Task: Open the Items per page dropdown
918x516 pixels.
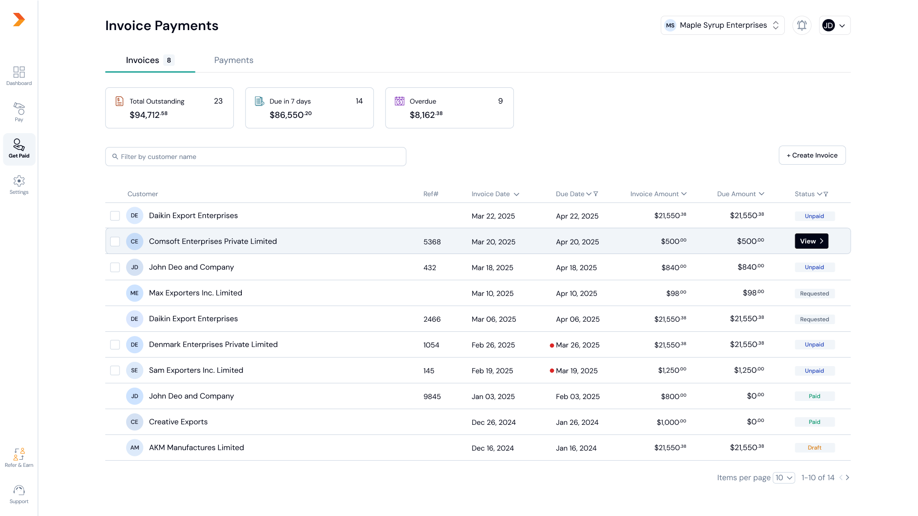Action: (784, 477)
